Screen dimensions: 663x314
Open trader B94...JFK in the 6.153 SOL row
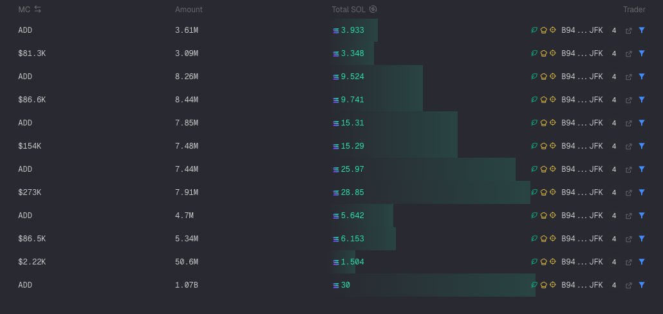click(x=582, y=239)
